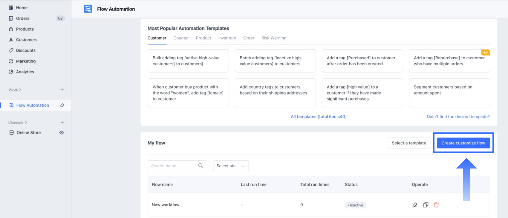Click the Discounts tag icon
Image resolution: width=508 pixels, height=218 pixels.
[x=11, y=50]
